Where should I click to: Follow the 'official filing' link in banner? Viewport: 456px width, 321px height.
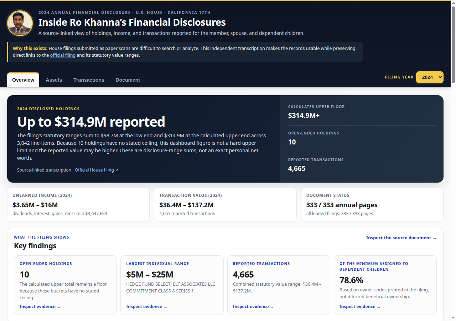click(x=63, y=55)
